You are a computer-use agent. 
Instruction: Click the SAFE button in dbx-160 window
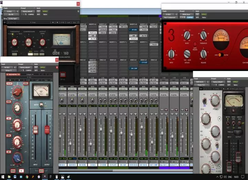[39, 14]
